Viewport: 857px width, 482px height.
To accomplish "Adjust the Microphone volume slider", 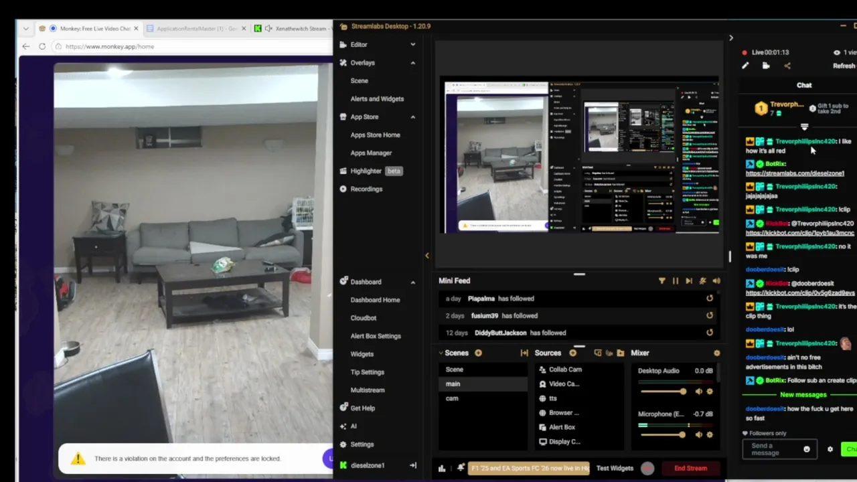I will coord(663,435).
